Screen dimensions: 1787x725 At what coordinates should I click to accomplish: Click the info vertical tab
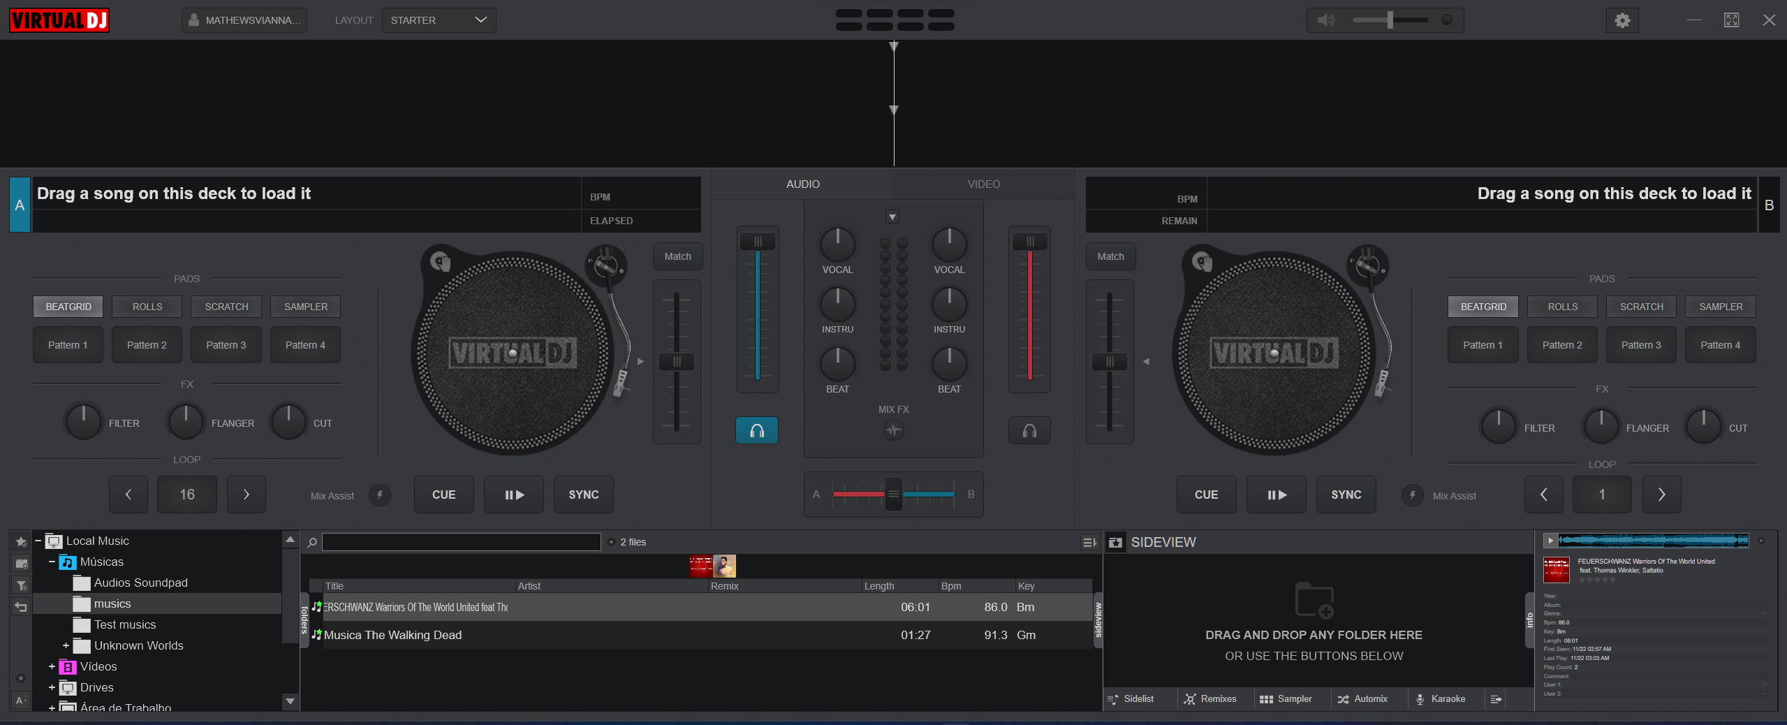[x=1529, y=620]
